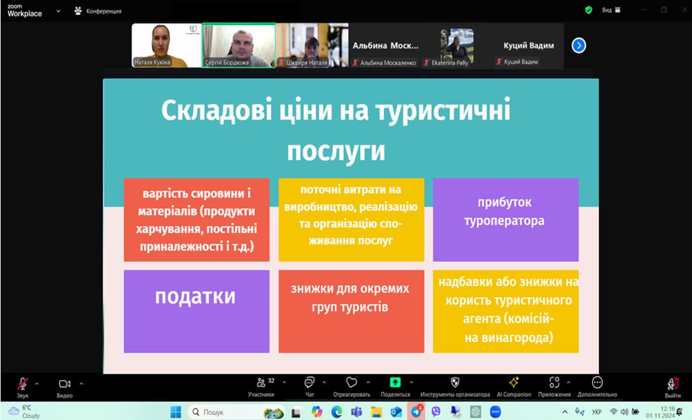Click 'вартість сировини і матеріалів' box
The image size is (692, 420).
point(196,219)
